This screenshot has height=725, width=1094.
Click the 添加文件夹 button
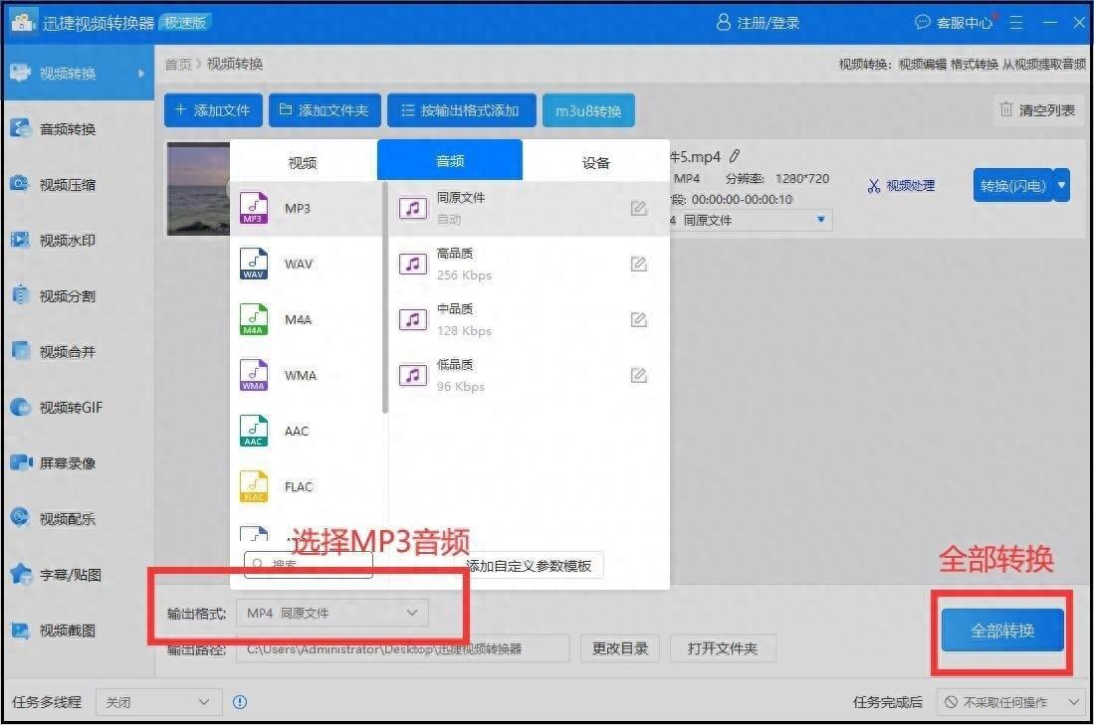click(x=325, y=110)
